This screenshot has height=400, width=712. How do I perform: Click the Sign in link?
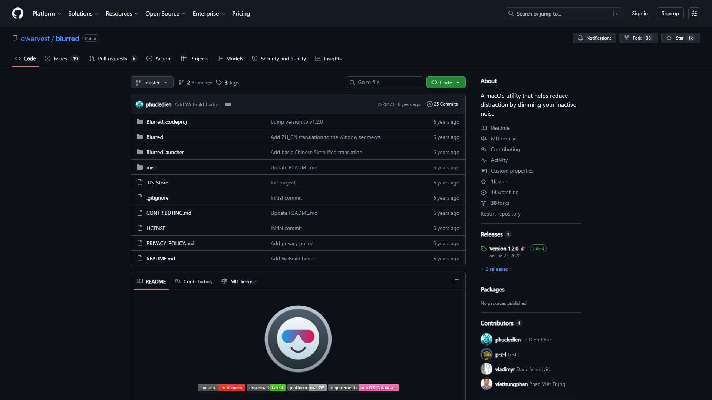coord(640,13)
